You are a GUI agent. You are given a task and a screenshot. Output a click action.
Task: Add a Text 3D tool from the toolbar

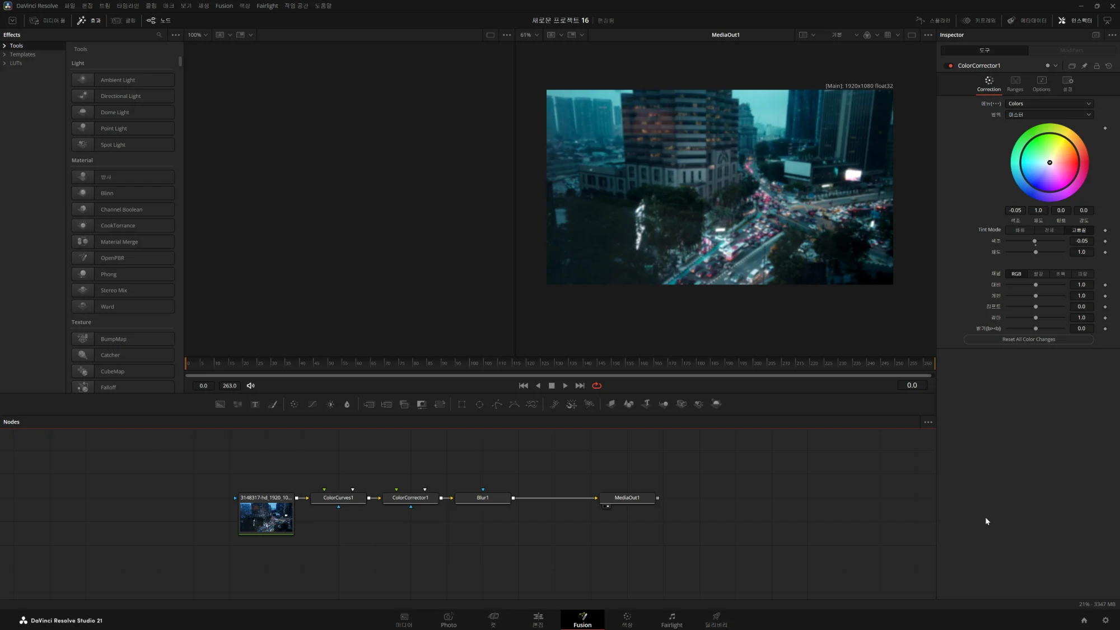pos(646,404)
